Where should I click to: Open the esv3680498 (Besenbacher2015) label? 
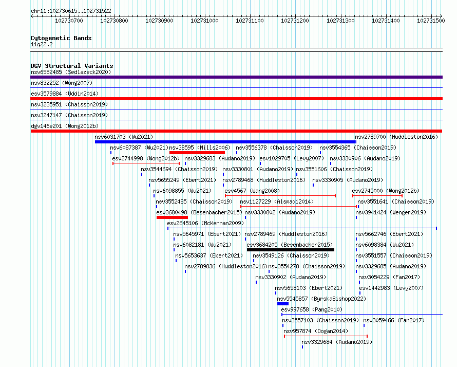click(199, 212)
